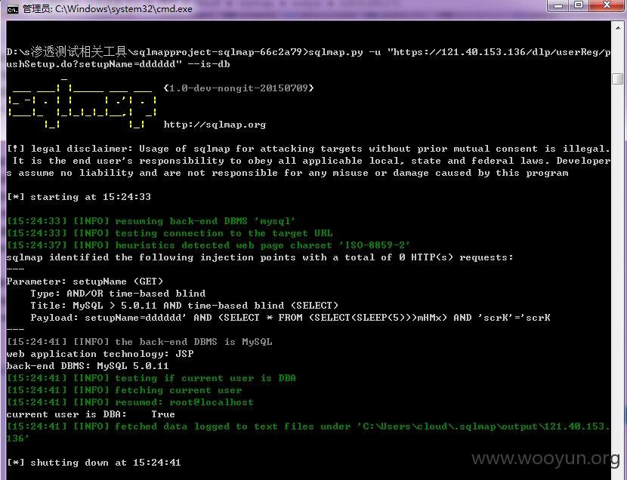Screen dimensions: 627x480
Task: Click 'Parameter: setupName (GET)' line
Action: pyautogui.click(x=85, y=282)
